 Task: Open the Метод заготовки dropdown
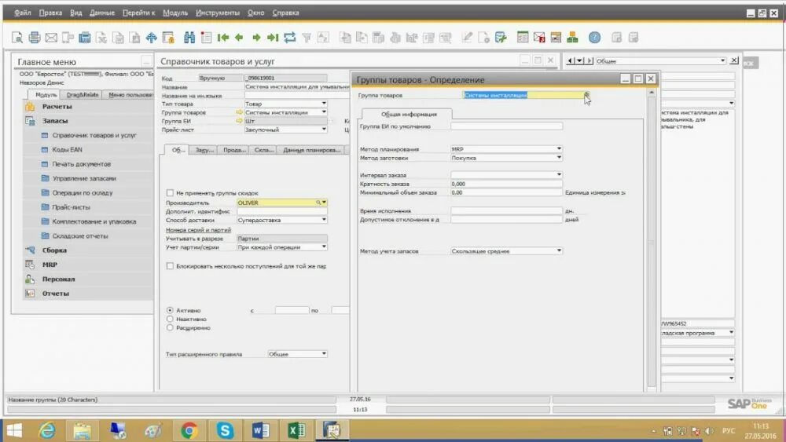[559, 157]
